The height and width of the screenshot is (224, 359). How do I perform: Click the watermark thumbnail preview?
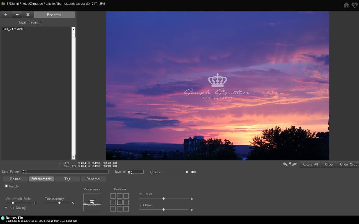point(92,202)
